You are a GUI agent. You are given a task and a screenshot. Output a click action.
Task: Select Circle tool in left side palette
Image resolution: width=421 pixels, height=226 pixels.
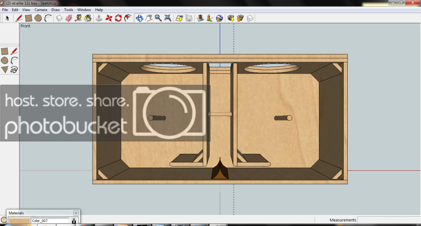point(5,60)
